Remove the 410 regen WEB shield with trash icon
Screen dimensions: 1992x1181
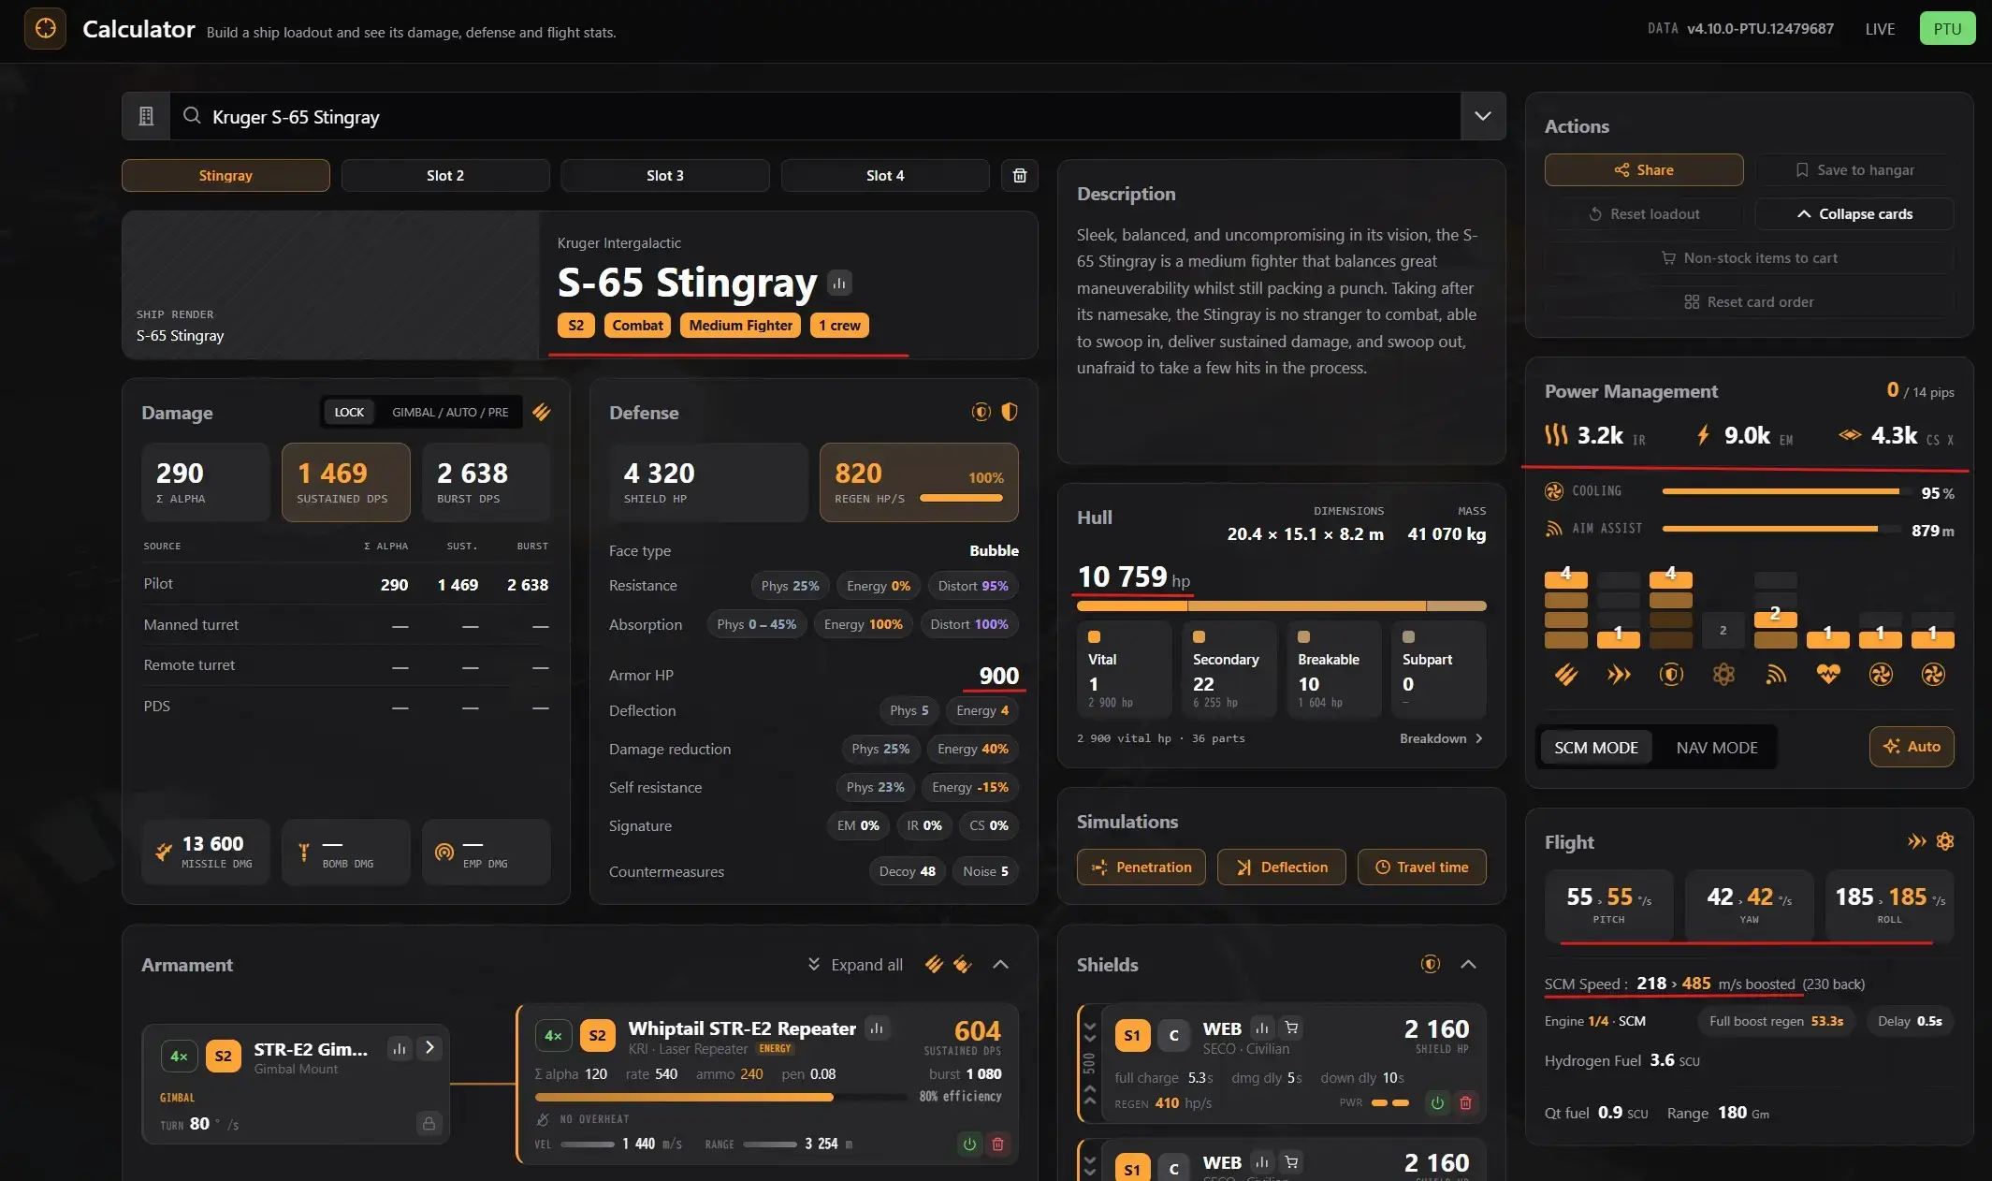(x=1466, y=1103)
